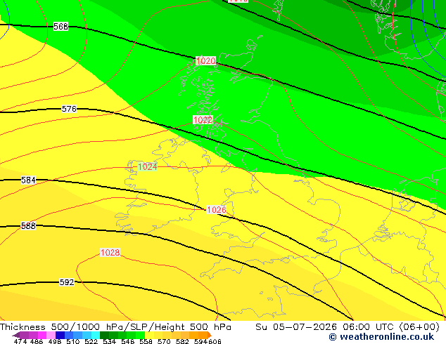
Task: Click the red 1022 pressure label
Action: [x=203, y=120]
